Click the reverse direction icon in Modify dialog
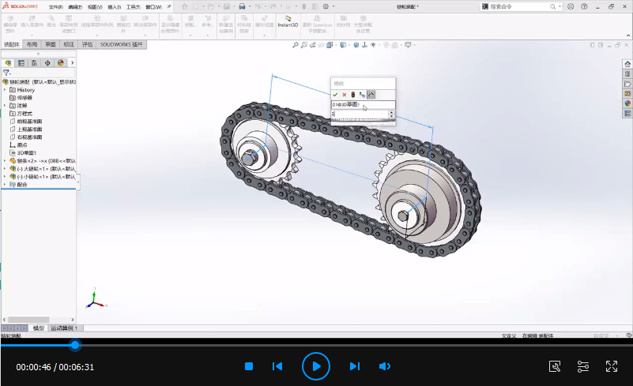This screenshot has height=386, width=633. point(362,95)
